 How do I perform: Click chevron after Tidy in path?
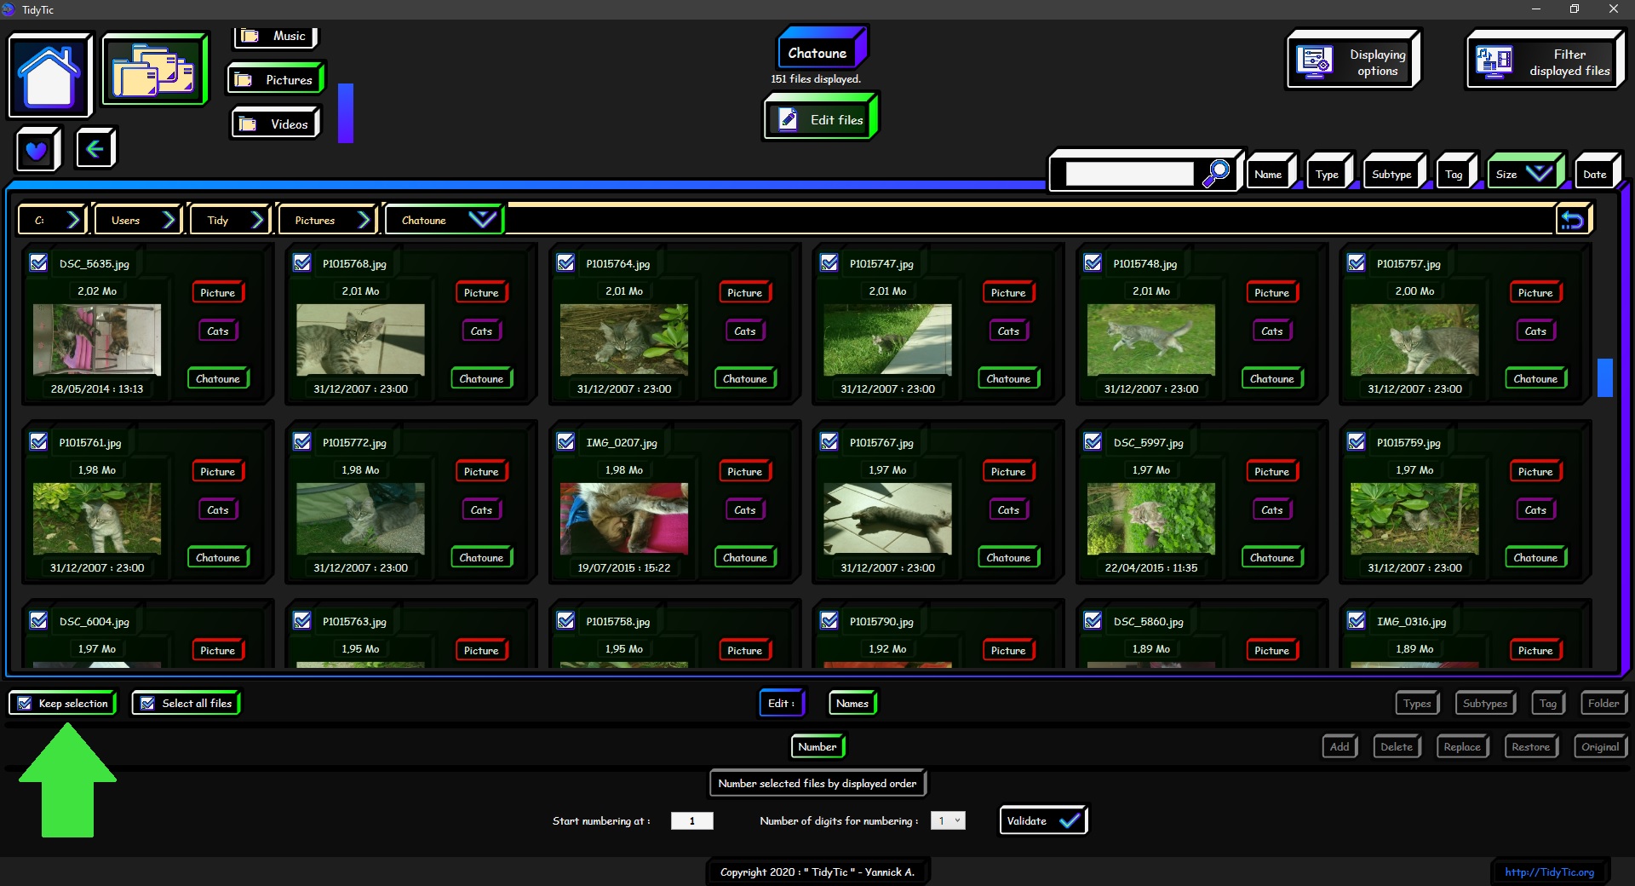[x=258, y=220]
